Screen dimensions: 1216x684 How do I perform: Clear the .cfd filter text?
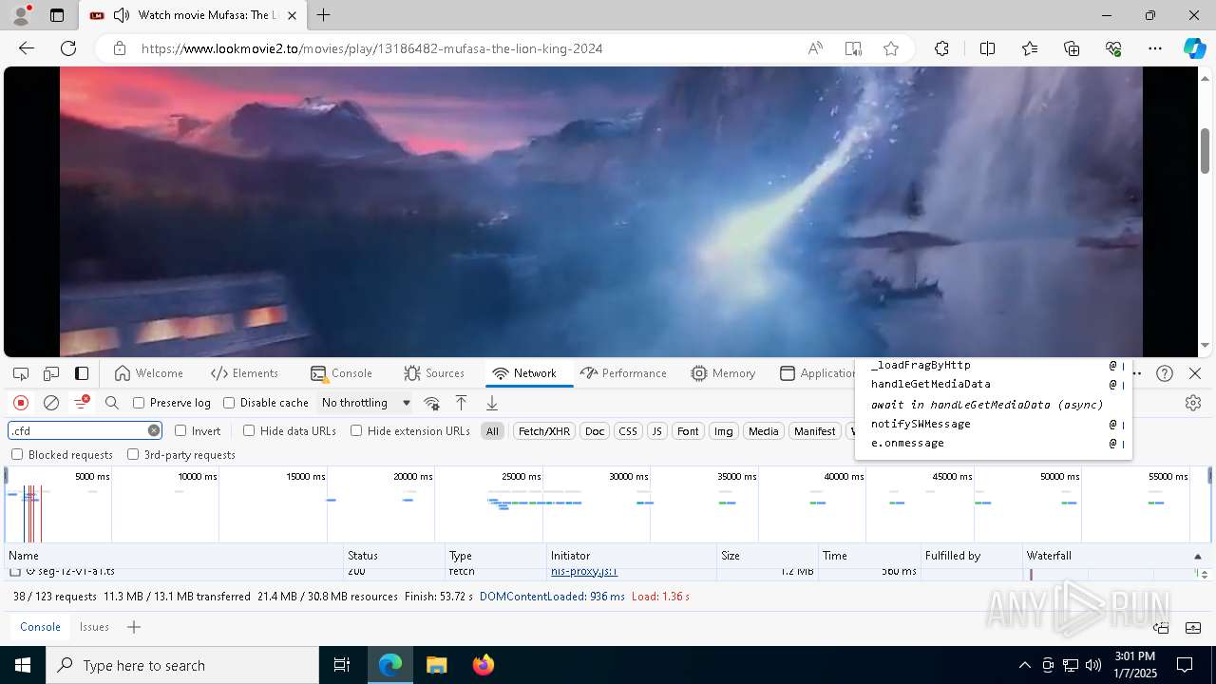[x=154, y=430]
